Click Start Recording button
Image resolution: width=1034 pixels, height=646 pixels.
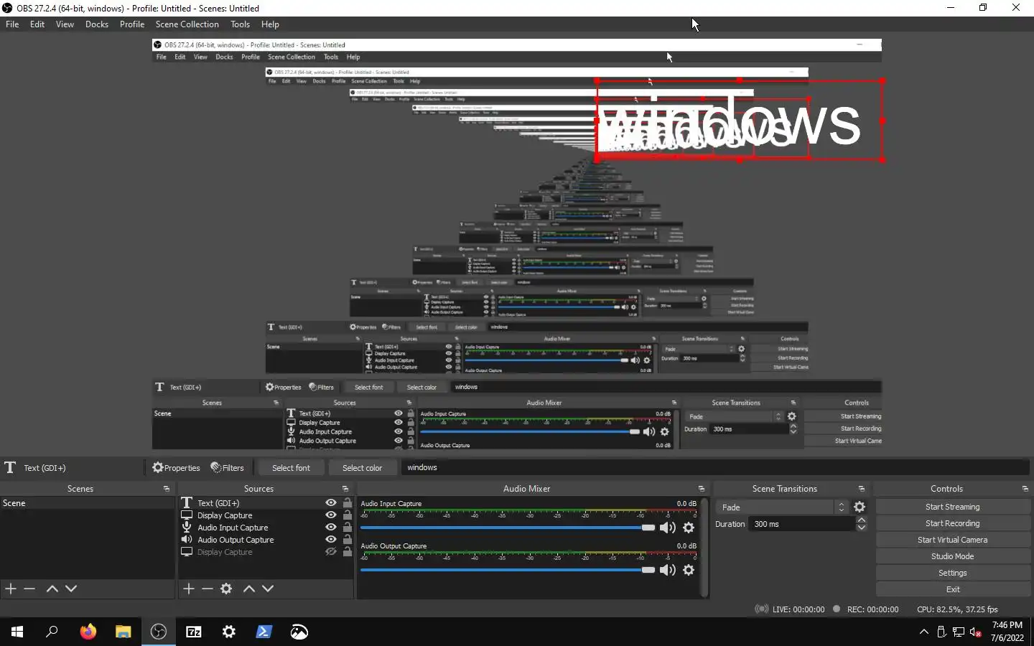coord(952,523)
